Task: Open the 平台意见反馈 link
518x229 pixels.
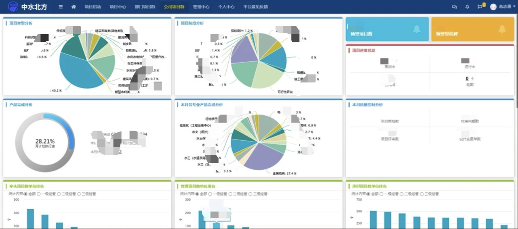Action: [x=255, y=7]
